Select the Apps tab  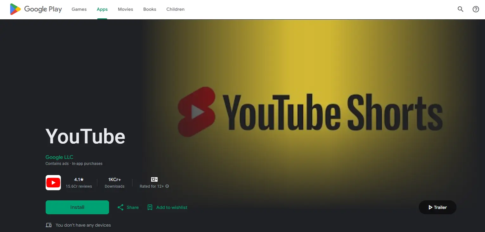coord(102,9)
